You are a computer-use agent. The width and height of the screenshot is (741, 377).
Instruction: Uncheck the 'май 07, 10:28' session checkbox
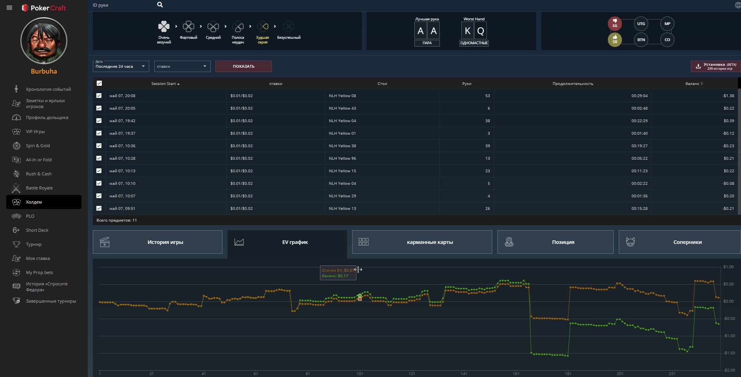coord(99,158)
